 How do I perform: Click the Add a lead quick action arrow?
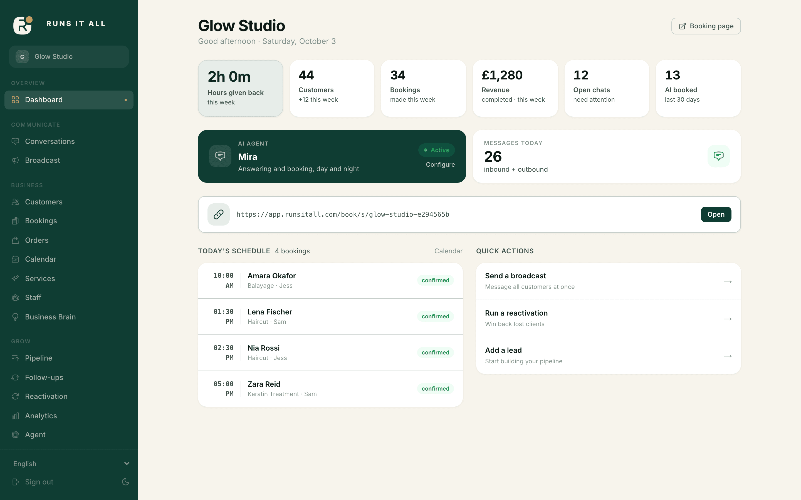point(728,356)
